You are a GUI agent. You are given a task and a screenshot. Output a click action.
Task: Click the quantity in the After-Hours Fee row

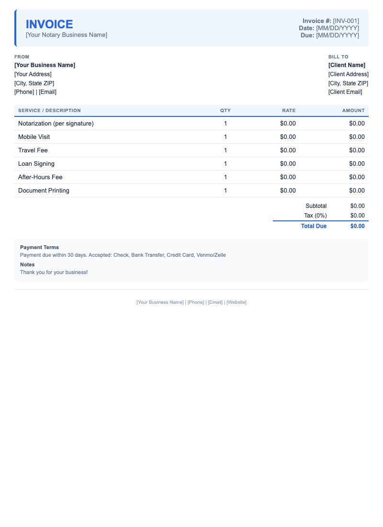225,177
